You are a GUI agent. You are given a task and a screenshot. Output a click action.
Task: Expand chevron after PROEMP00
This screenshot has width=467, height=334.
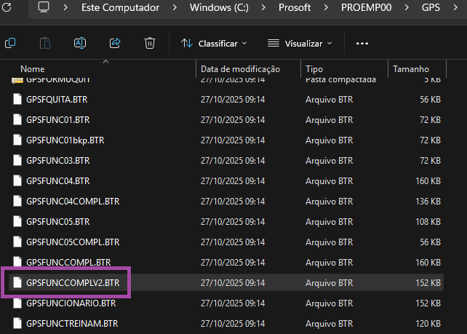[407, 7]
